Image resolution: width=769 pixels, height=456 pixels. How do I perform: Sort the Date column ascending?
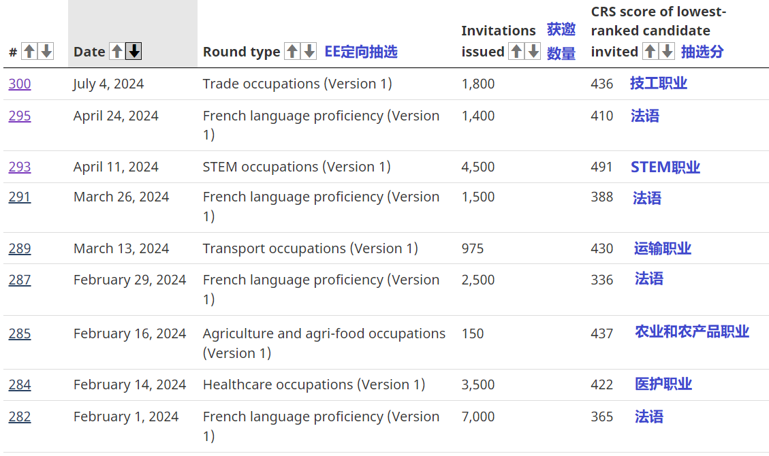117,51
